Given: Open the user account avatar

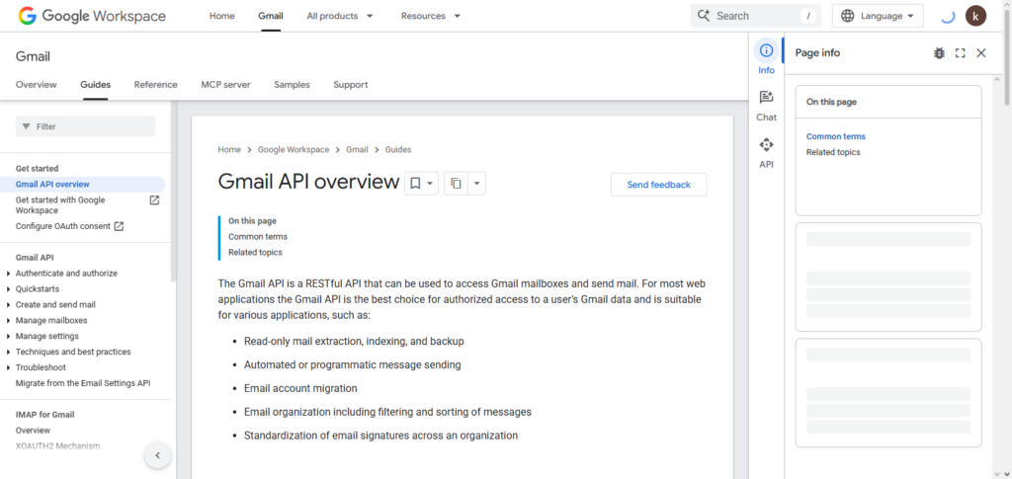Looking at the screenshot, I should [x=975, y=16].
